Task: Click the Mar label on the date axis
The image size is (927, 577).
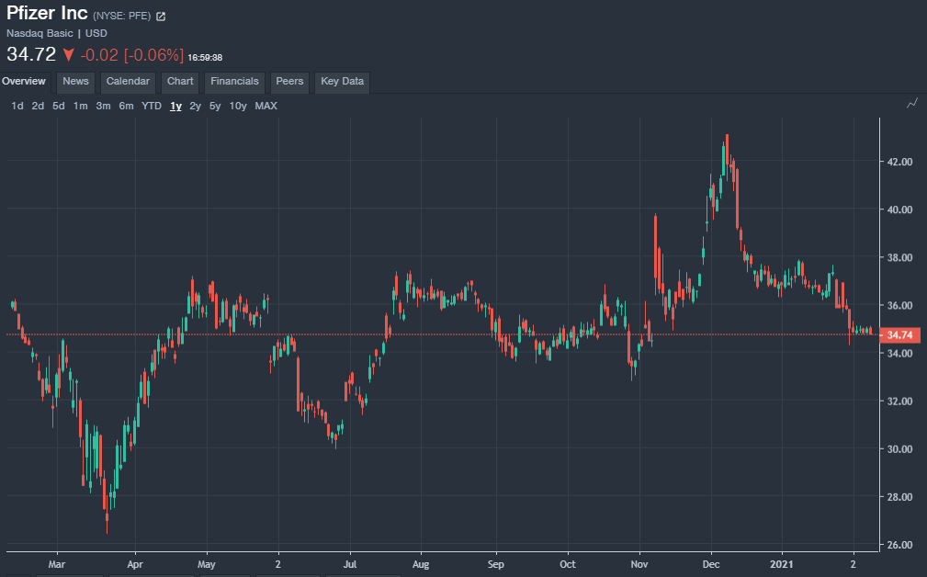Action: [x=57, y=564]
